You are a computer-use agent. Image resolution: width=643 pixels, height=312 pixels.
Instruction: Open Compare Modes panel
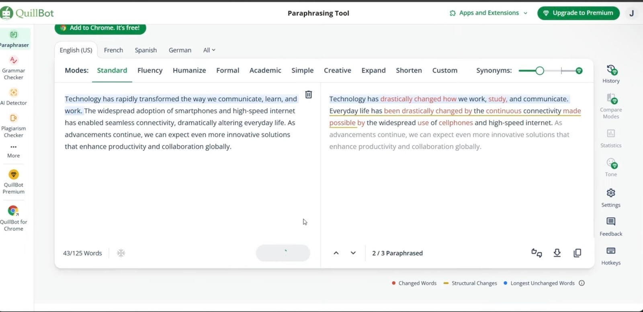pyautogui.click(x=611, y=106)
